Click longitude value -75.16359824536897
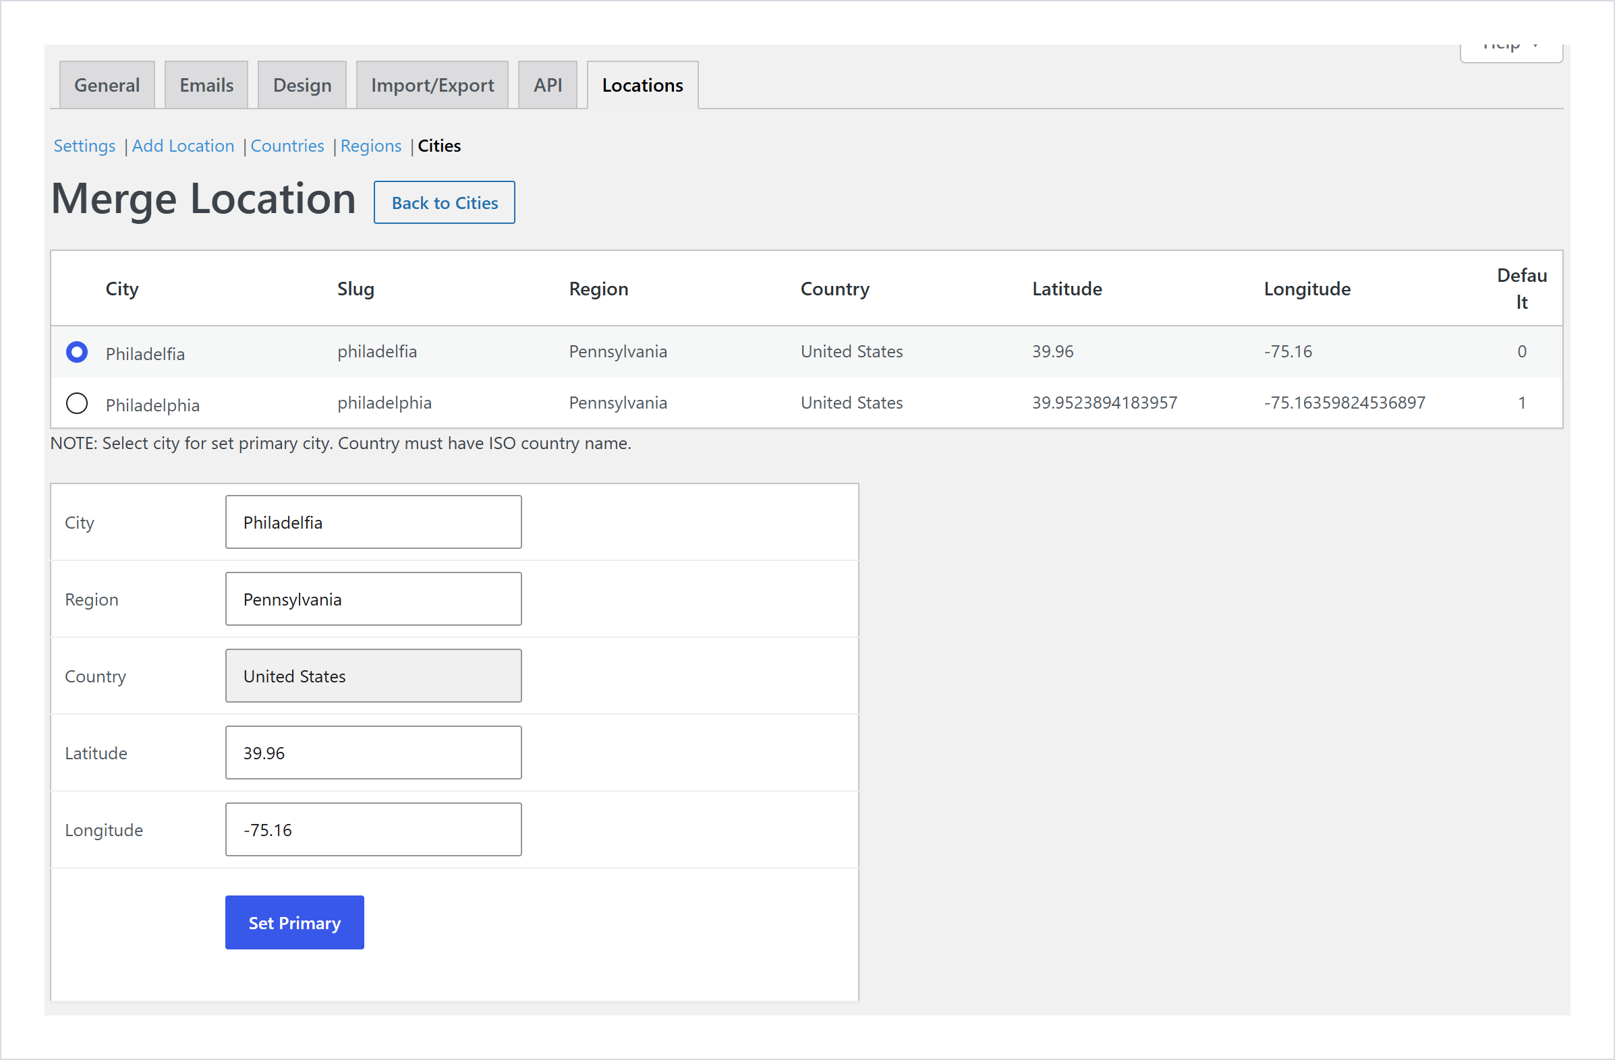 point(1344,403)
